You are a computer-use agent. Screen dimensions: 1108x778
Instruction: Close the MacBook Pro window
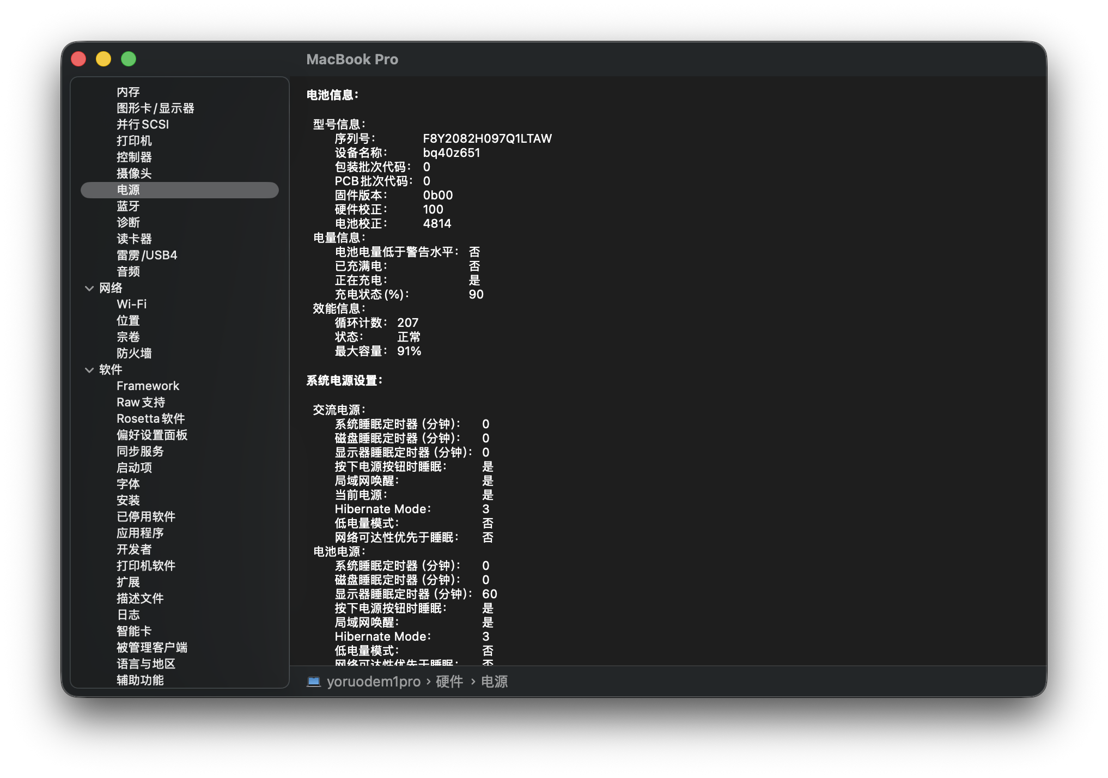point(79,59)
